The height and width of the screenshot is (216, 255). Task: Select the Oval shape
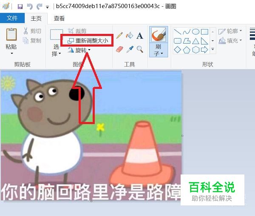coord(195,32)
